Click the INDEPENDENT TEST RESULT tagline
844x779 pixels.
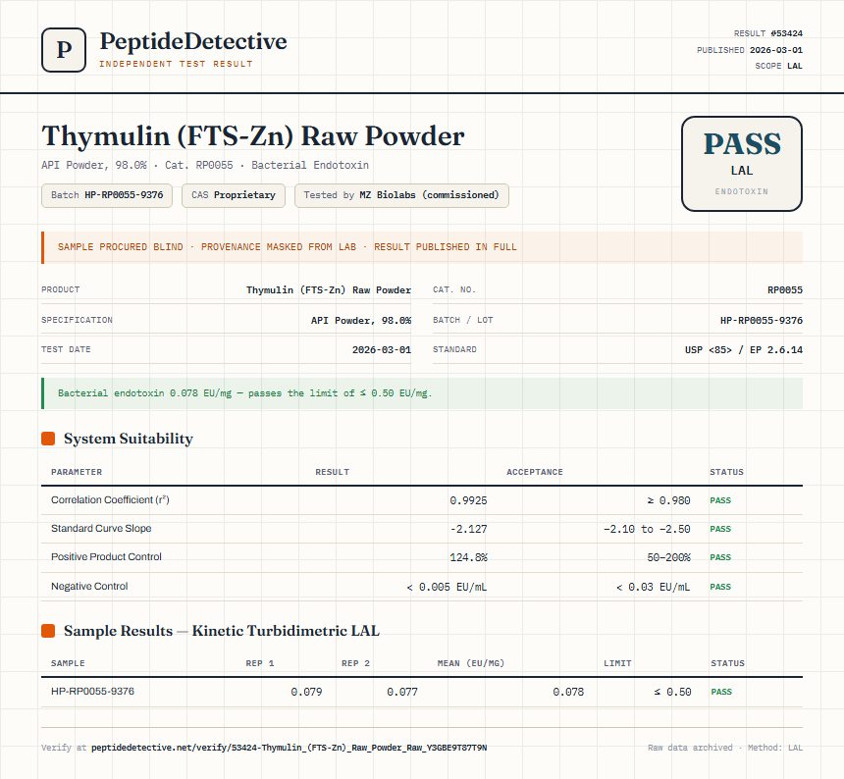click(176, 64)
